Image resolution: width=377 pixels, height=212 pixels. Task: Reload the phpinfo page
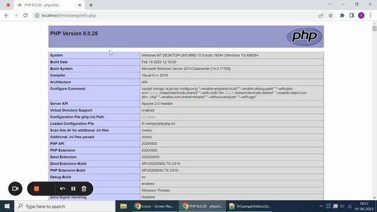(x=25, y=15)
